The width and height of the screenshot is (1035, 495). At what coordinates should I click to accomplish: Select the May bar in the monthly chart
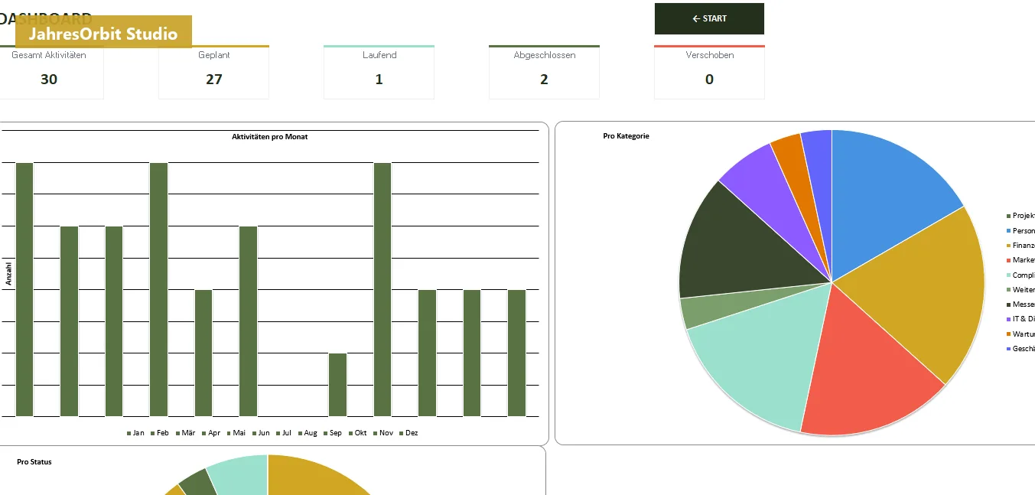click(x=203, y=353)
